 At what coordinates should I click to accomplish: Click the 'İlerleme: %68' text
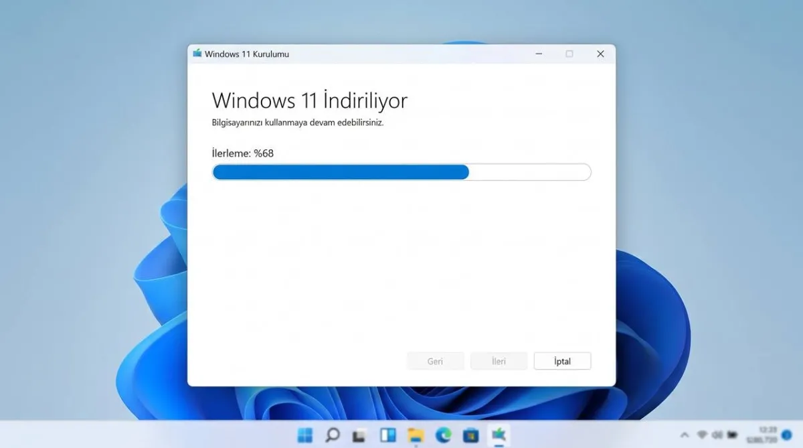click(x=243, y=153)
